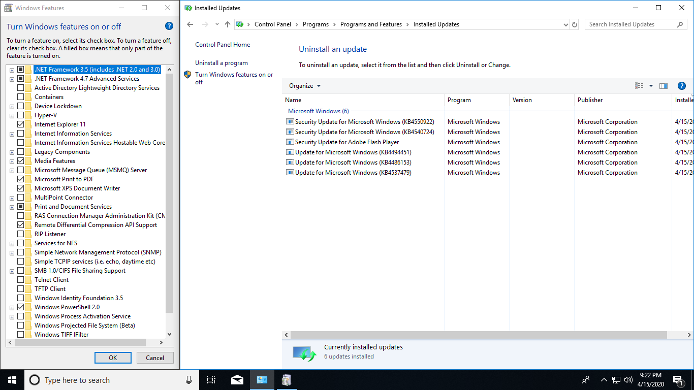Image resolution: width=694 pixels, height=390 pixels.
Task: Click the icon of update KB4550922
Action: (x=290, y=122)
